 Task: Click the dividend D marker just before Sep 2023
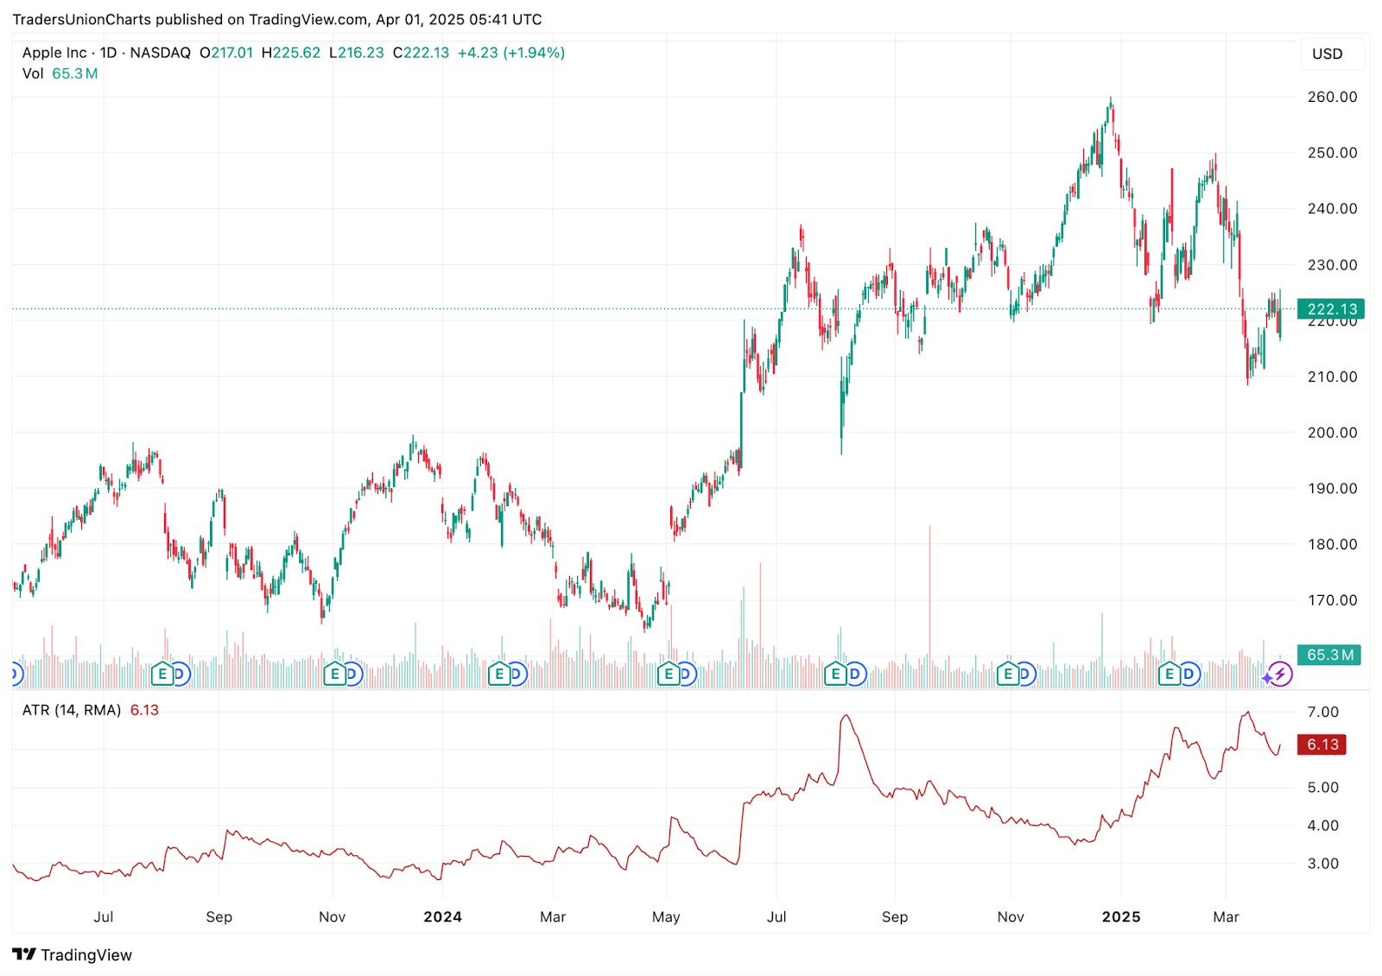(180, 674)
